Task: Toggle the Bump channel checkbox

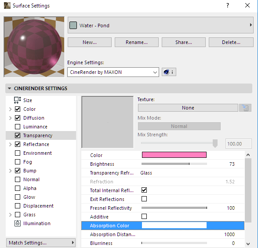Action: click(18, 171)
